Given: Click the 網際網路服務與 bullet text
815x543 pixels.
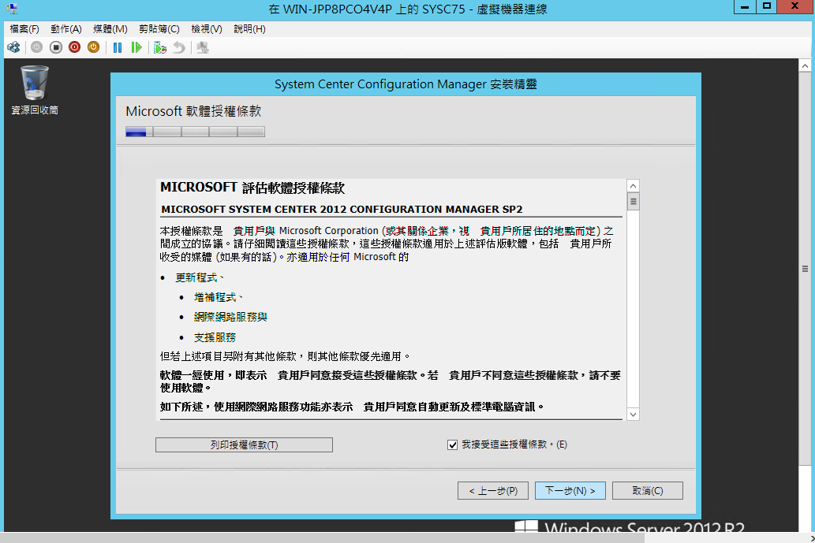Looking at the screenshot, I should point(230,317).
